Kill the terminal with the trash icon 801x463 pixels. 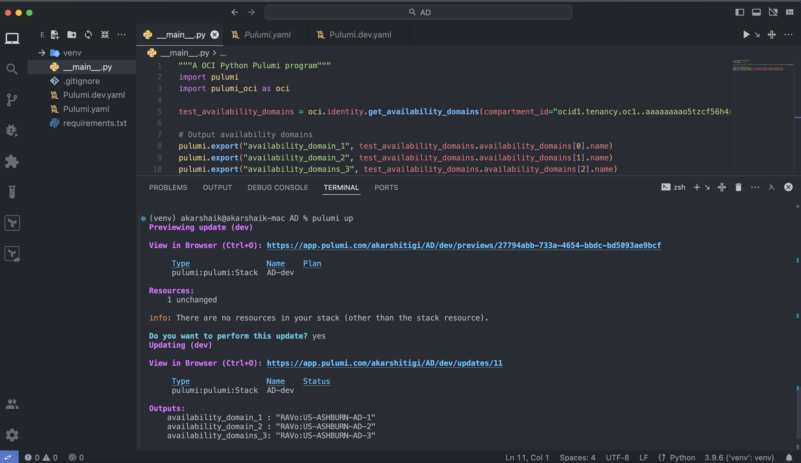click(738, 187)
